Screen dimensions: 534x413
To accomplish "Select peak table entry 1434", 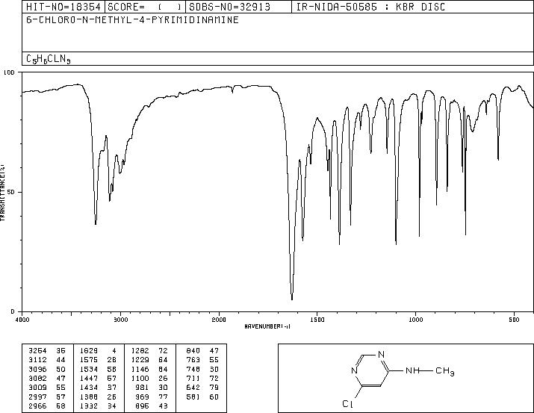I will pyautogui.click(x=89, y=388).
